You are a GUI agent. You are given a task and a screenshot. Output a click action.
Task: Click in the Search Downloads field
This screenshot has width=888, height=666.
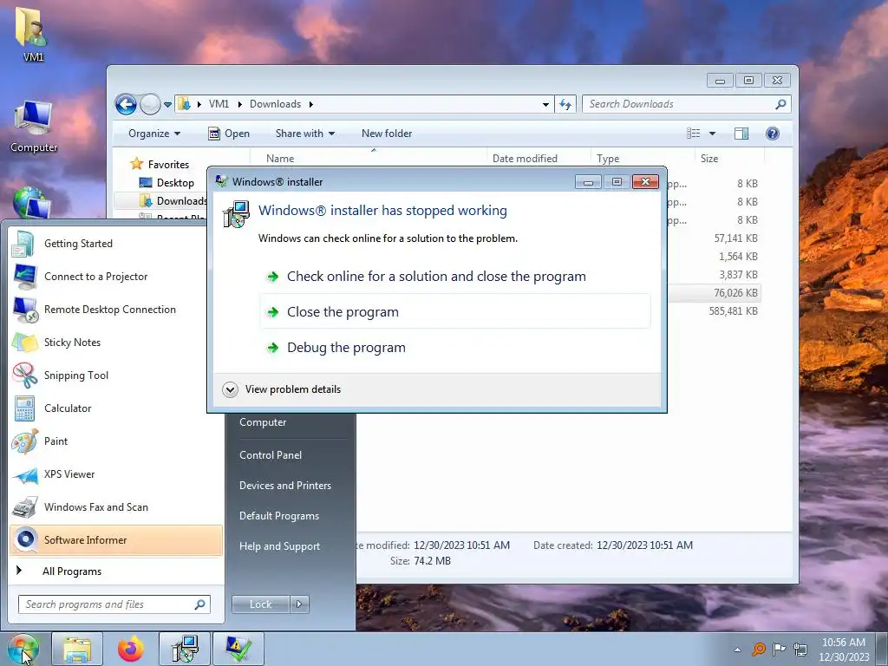click(680, 104)
